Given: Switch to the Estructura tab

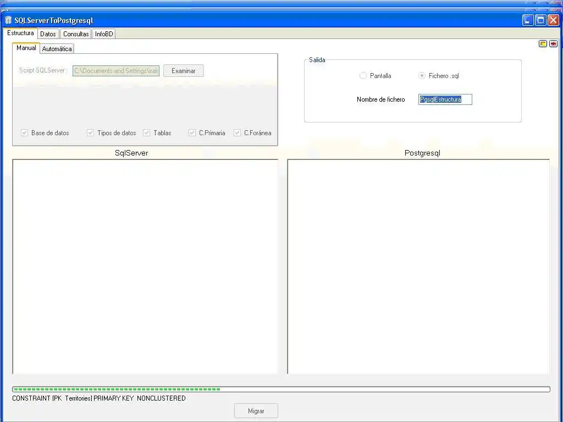Looking at the screenshot, I should tap(20, 33).
